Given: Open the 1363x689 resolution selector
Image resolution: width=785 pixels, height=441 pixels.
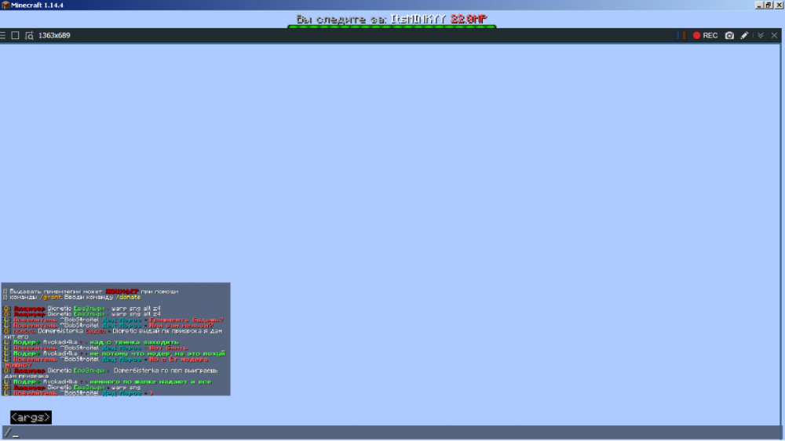Looking at the screenshot, I should click(x=54, y=35).
